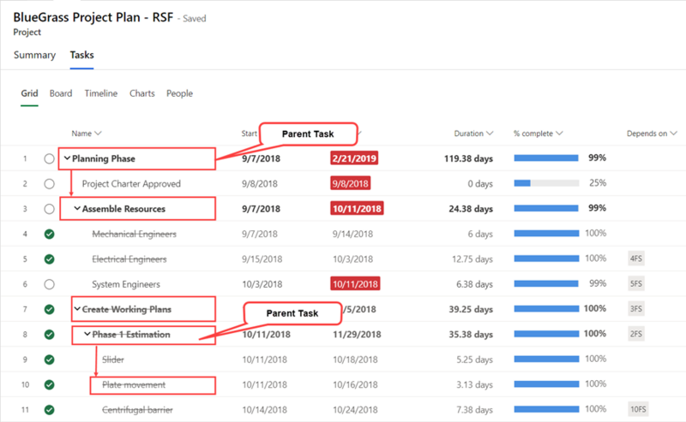686x422 pixels.
Task: Click the Planning Phase progress bar
Action: pos(546,158)
